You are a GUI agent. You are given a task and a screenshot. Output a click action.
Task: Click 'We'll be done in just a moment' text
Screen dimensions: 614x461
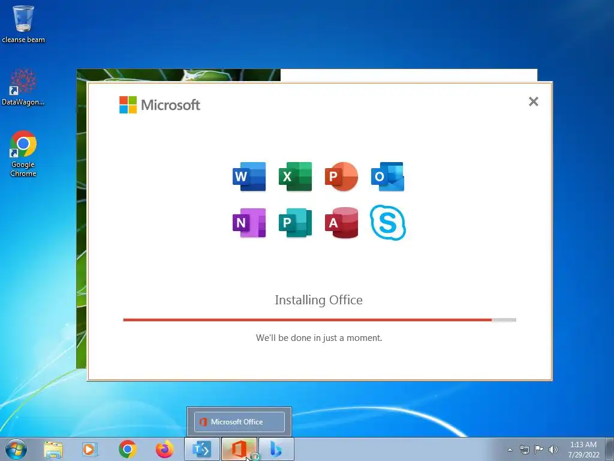tap(319, 337)
